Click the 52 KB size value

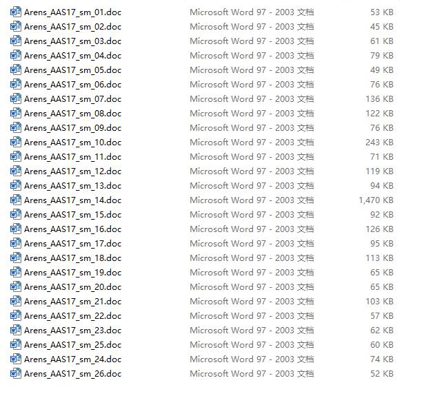point(382,373)
